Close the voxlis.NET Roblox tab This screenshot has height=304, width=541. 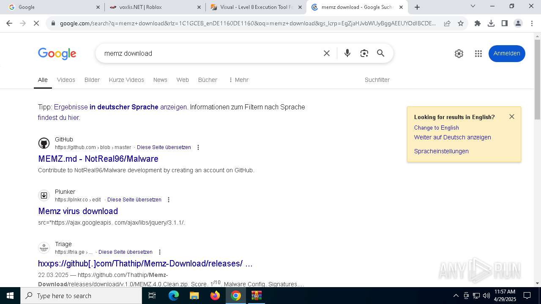pyautogui.click(x=199, y=7)
